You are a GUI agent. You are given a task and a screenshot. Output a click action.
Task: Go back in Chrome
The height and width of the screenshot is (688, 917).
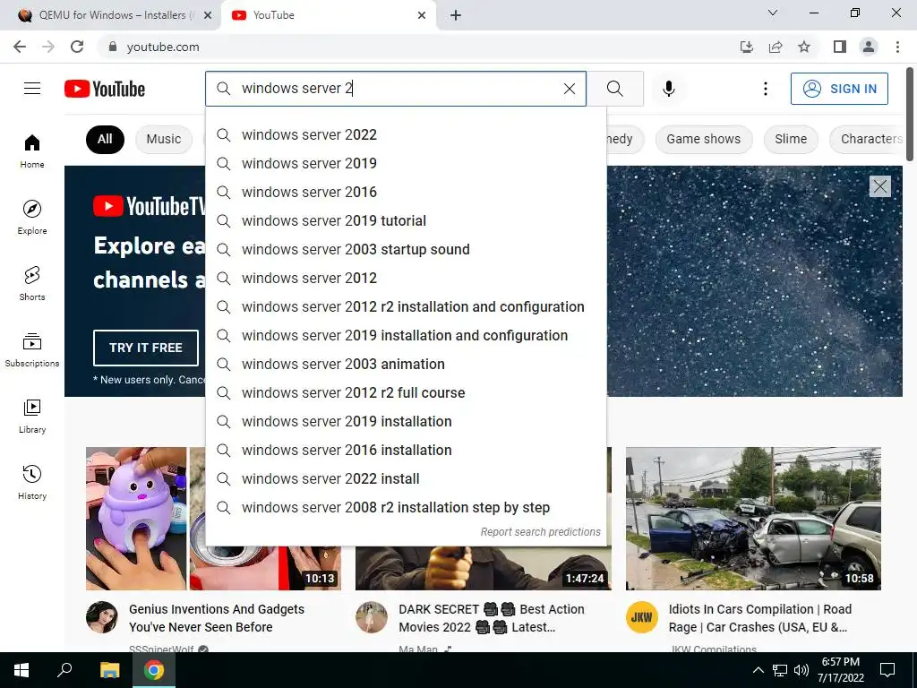[x=20, y=47]
